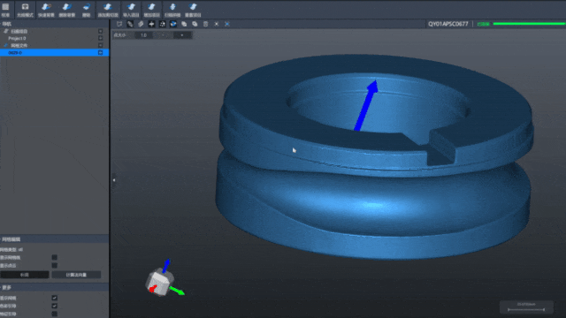The width and height of the screenshot is (566, 318).
Task: Click the cross-arrows move tool icon
Action: pyautogui.click(x=151, y=24)
